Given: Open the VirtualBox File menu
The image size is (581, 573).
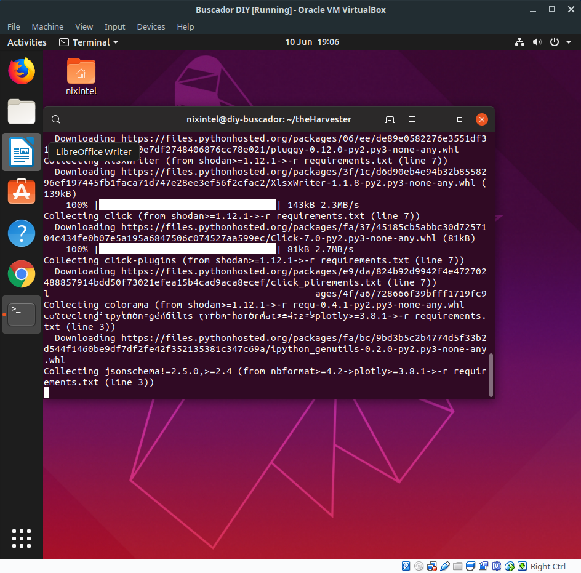Looking at the screenshot, I should [x=14, y=26].
